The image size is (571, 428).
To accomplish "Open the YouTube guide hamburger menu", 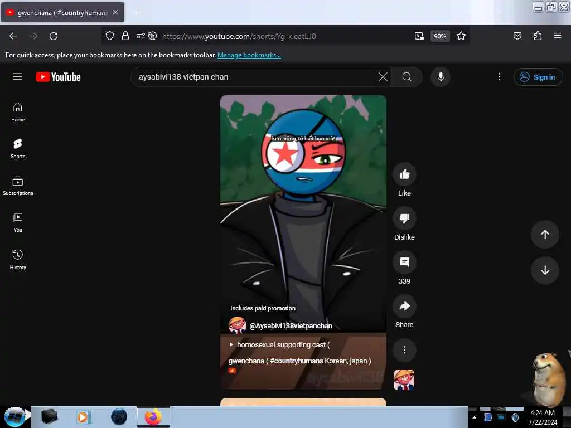I will [17, 77].
